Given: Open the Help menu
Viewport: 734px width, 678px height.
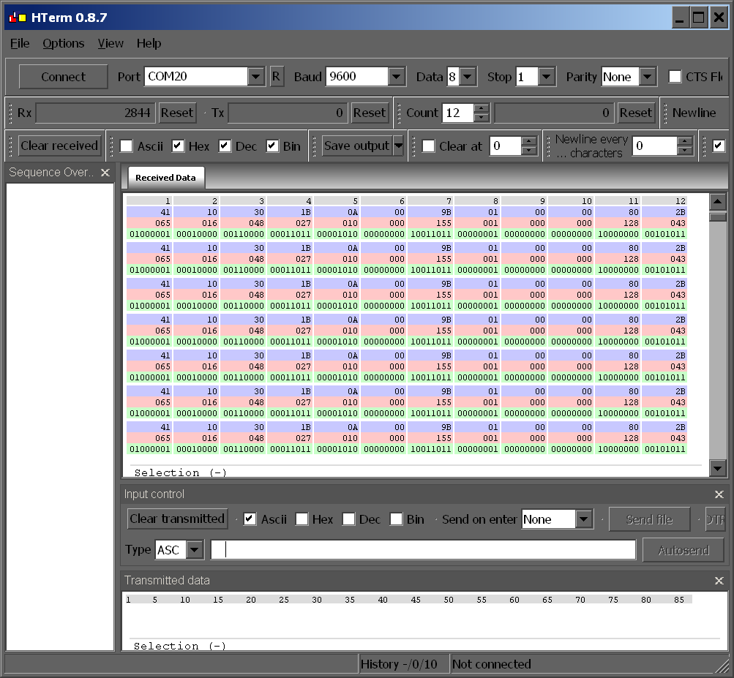Looking at the screenshot, I should 149,43.
